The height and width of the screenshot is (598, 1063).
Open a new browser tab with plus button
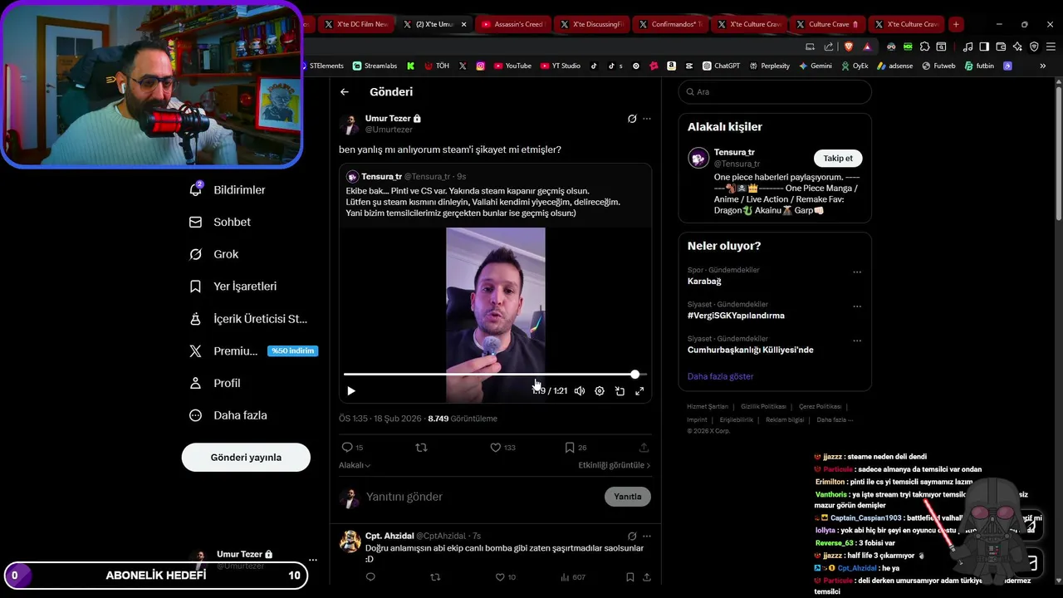coord(956,24)
